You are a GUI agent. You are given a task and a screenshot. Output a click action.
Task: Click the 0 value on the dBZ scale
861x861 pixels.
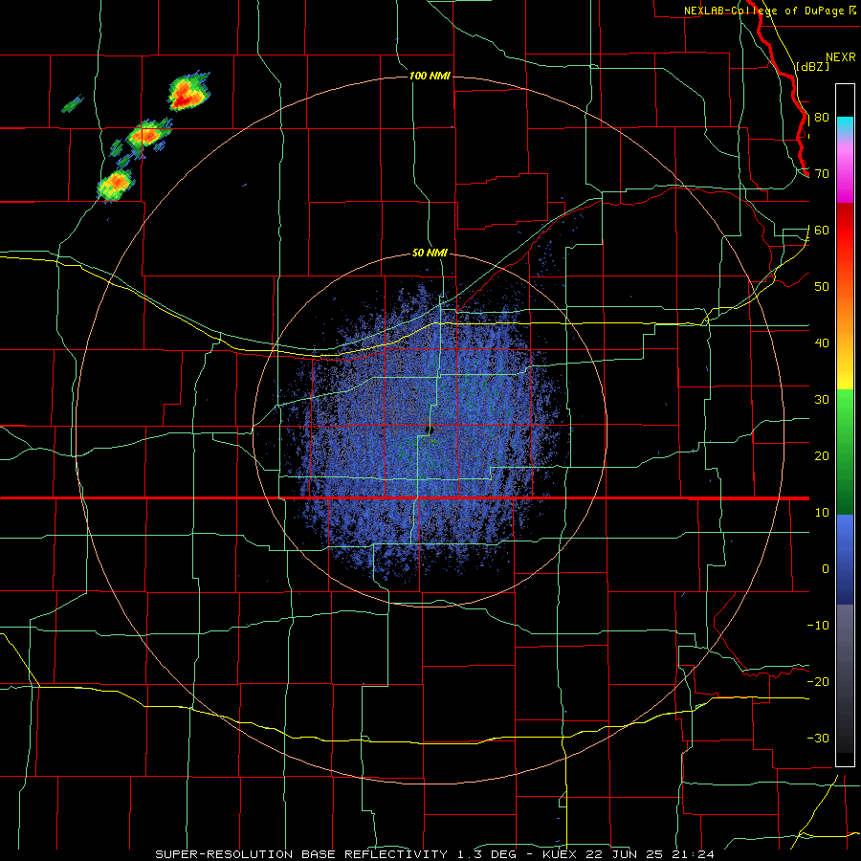[x=826, y=569]
